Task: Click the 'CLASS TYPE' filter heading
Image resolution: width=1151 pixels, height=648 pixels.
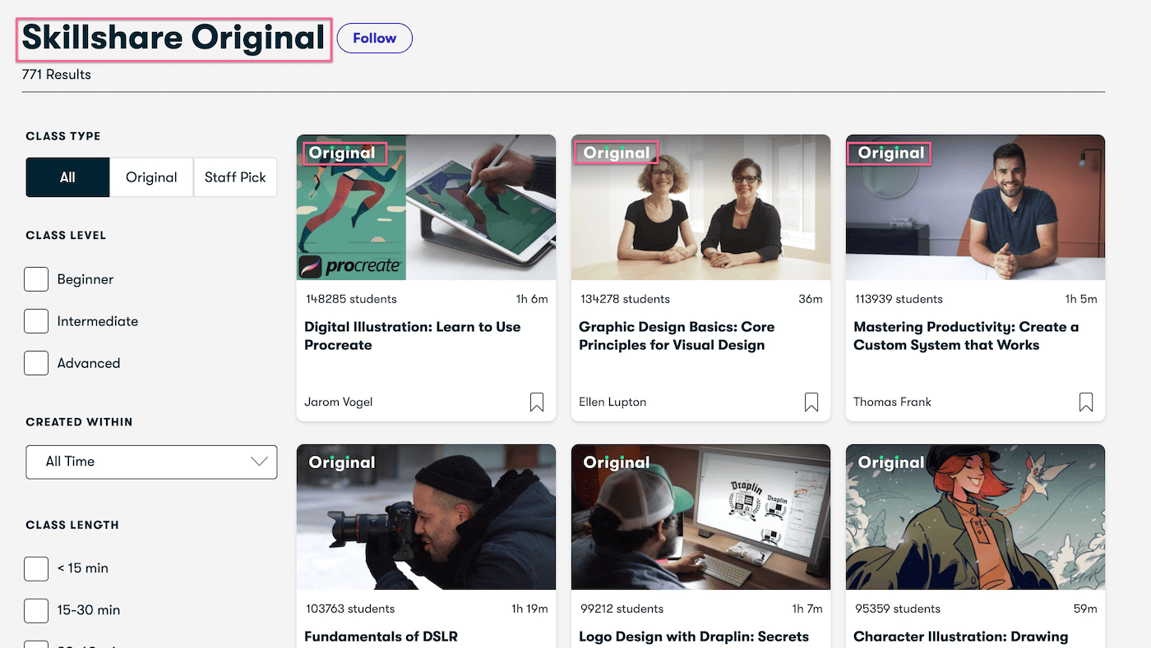Action: pyautogui.click(x=63, y=136)
